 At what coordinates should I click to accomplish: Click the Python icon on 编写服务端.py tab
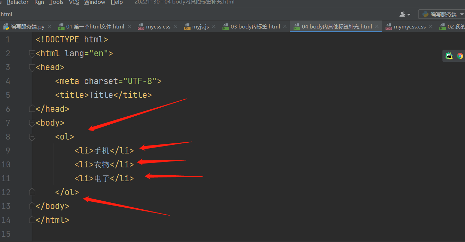click(6, 26)
